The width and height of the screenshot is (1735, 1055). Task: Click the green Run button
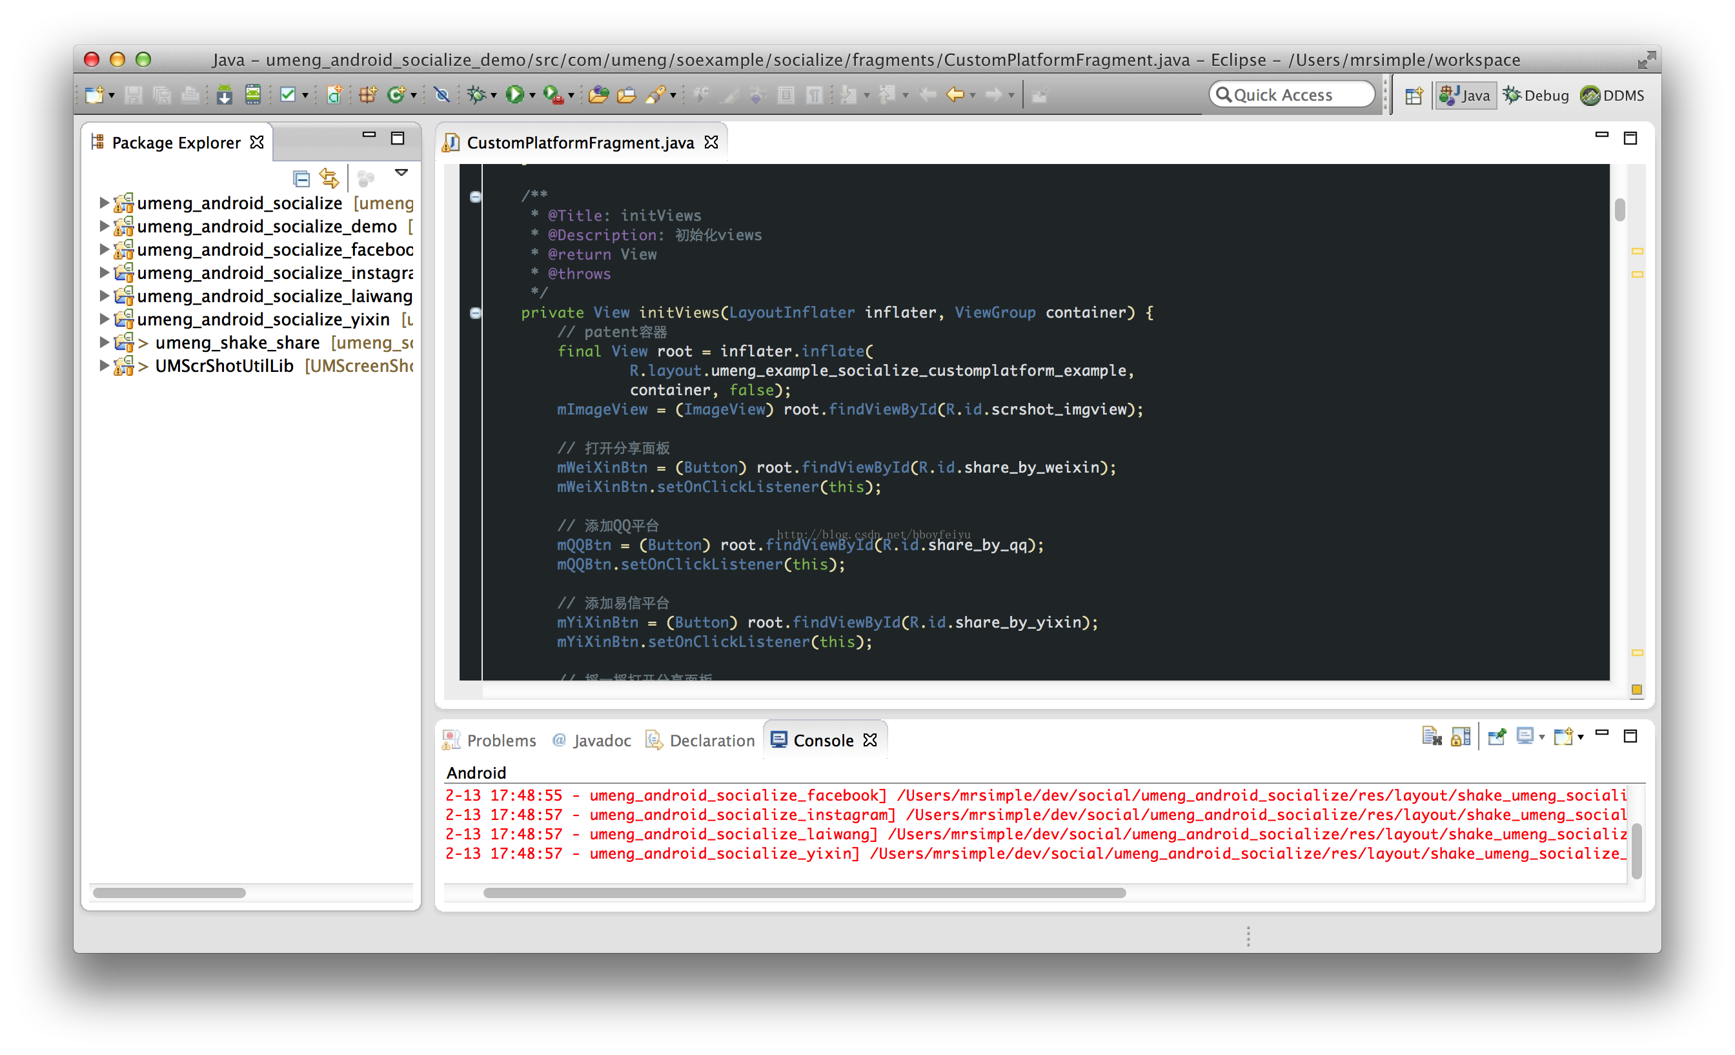[514, 94]
